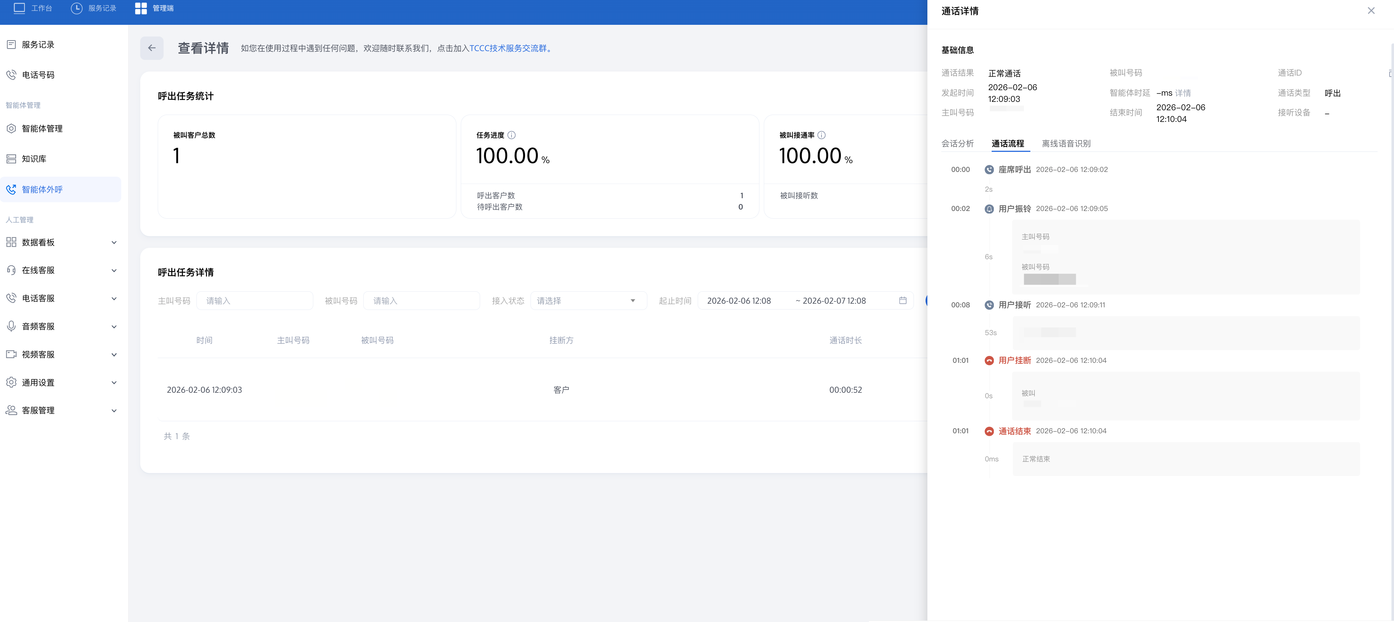
Task: Open the 知识库 sidebar item
Action: [x=34, y=158]
